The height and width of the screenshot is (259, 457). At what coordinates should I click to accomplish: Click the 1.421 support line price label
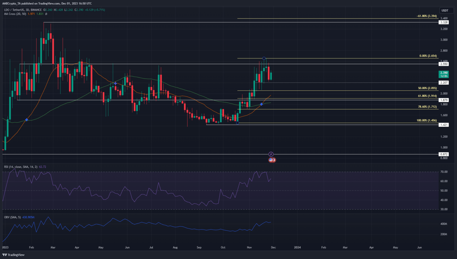(x=444, y=125)
